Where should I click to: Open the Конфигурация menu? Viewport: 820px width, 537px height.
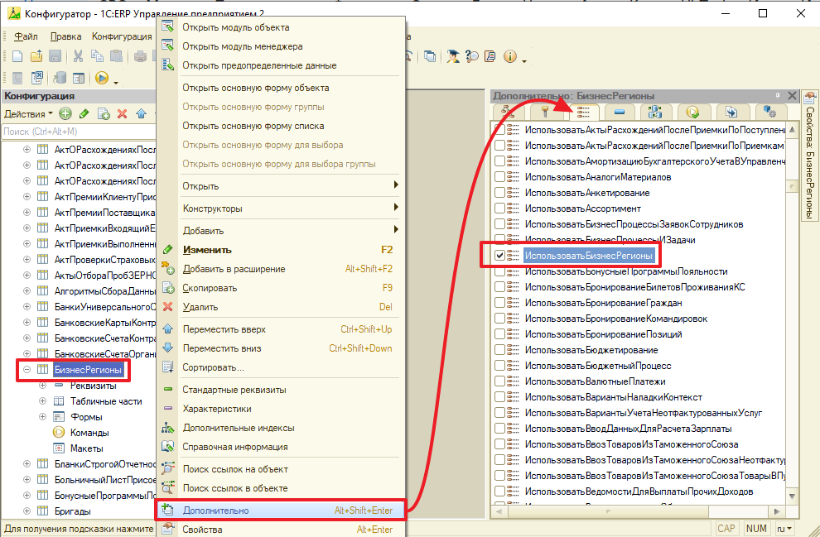122,36
